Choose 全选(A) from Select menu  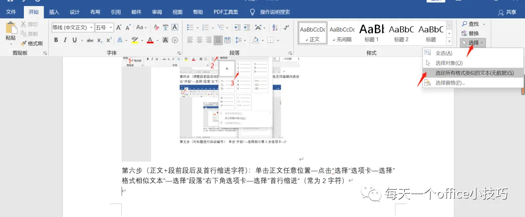(x=473, y=53)
